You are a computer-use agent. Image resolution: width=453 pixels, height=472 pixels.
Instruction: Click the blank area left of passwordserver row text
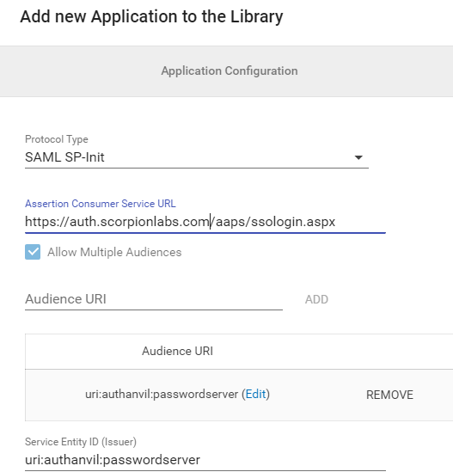pos(55,395)
